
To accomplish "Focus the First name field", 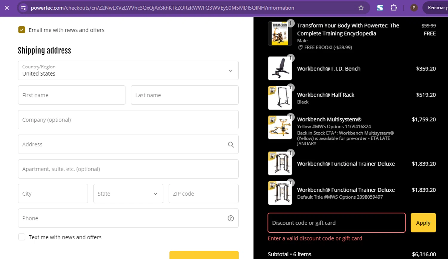I will pyautogui.click(x=72, y=95).
